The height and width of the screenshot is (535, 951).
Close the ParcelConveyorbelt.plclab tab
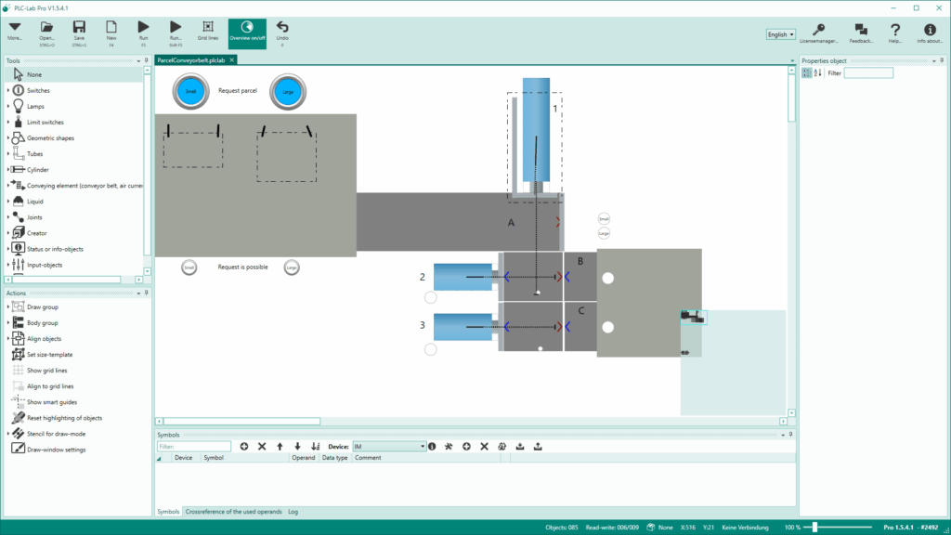pyautogui.click(x=231, y=60)
